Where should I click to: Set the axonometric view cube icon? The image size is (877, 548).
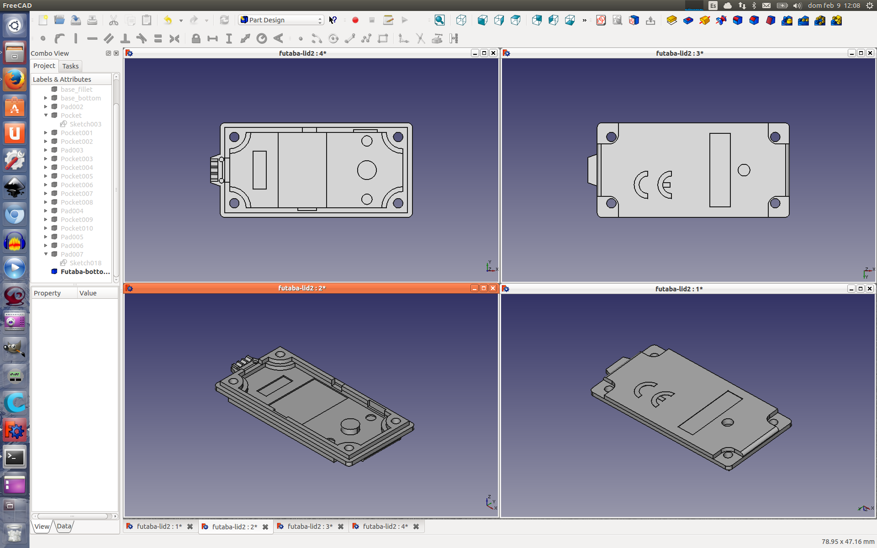click(461, 20)
